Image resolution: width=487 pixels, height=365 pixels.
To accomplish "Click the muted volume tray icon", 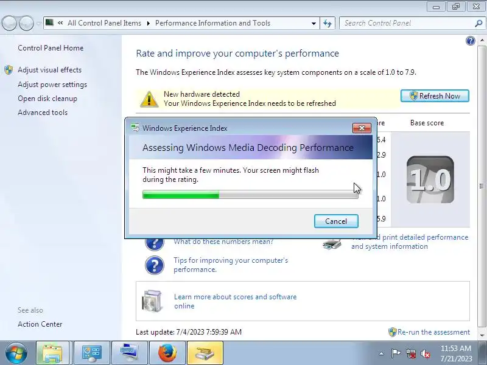I will (426, 353).
